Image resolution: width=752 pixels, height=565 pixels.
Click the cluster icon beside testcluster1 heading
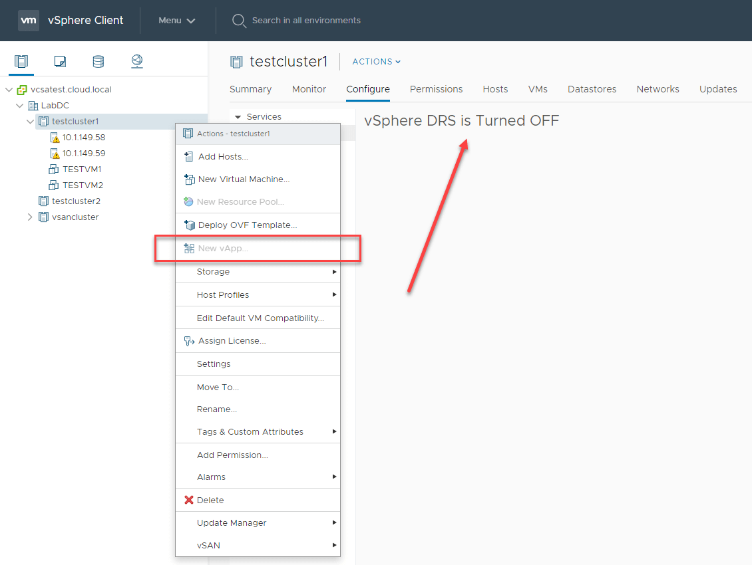click(236, 62)
